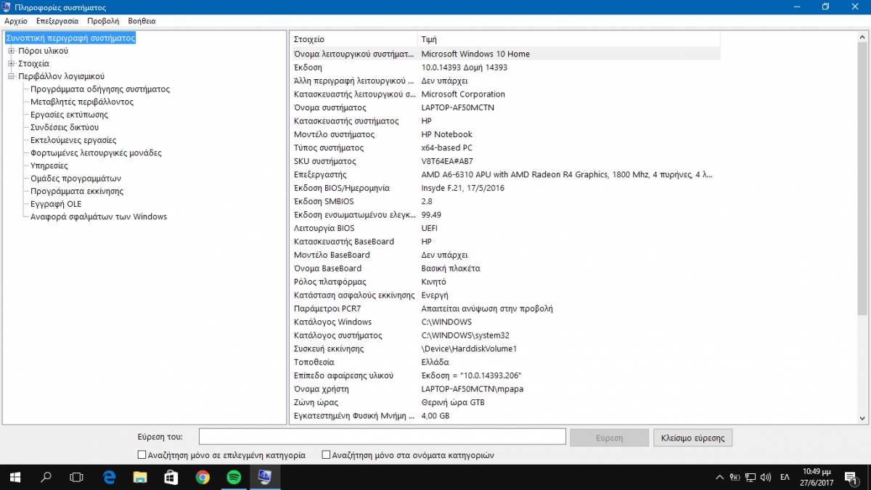The image size is (871, 490).
Task: Select System Information taskbar icon
Action: [265, 477]
